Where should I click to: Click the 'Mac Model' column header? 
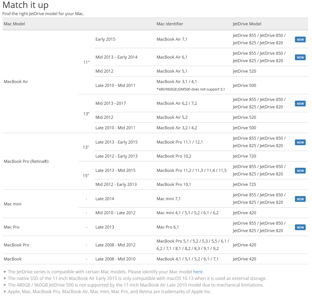click(14, 24)
